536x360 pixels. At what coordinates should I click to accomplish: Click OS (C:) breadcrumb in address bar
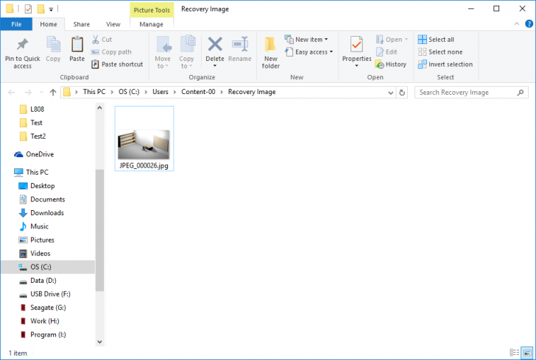tap(129, 92)
